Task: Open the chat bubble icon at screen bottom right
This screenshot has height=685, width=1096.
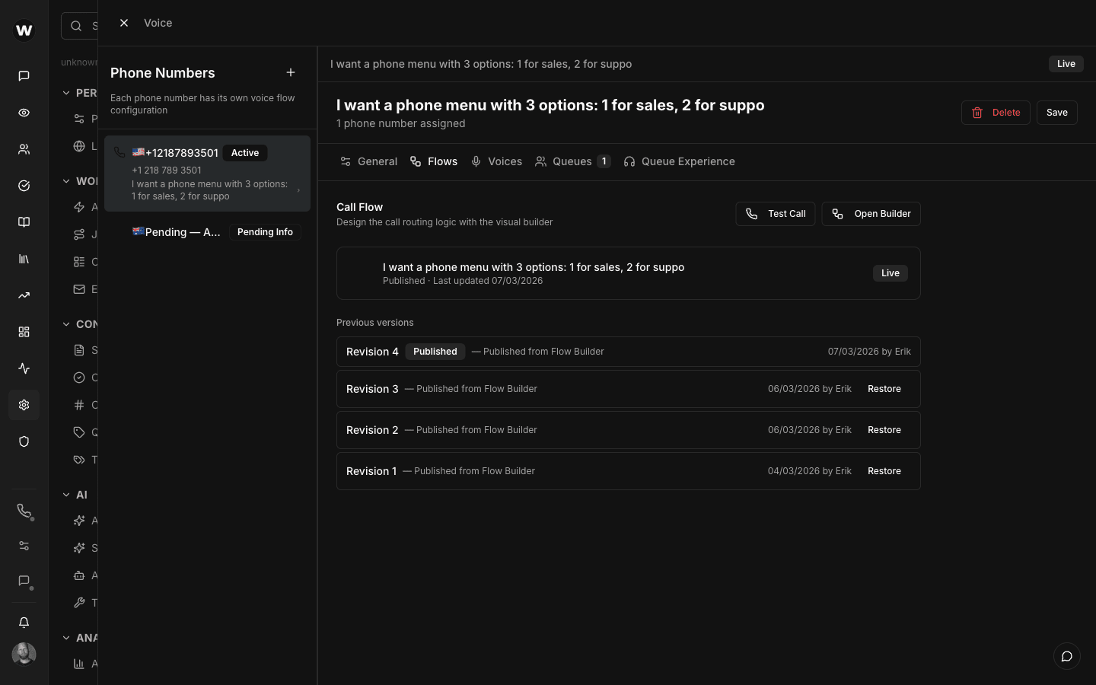Action: pos(1066,656)
